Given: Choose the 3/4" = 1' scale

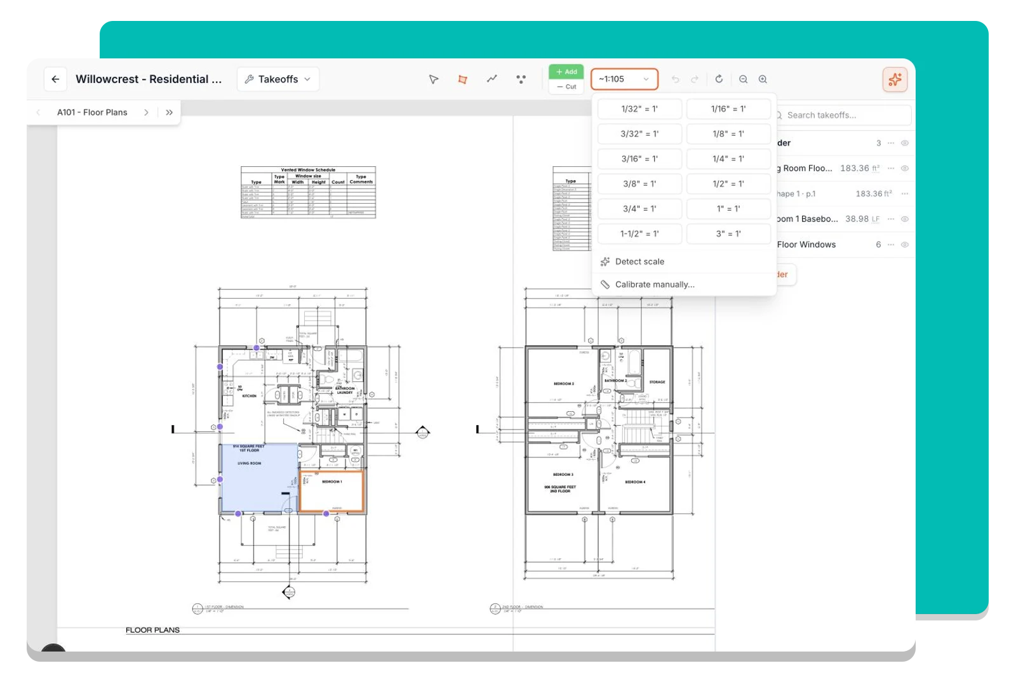Looking at the screenshot, I should tap(639, 209).
